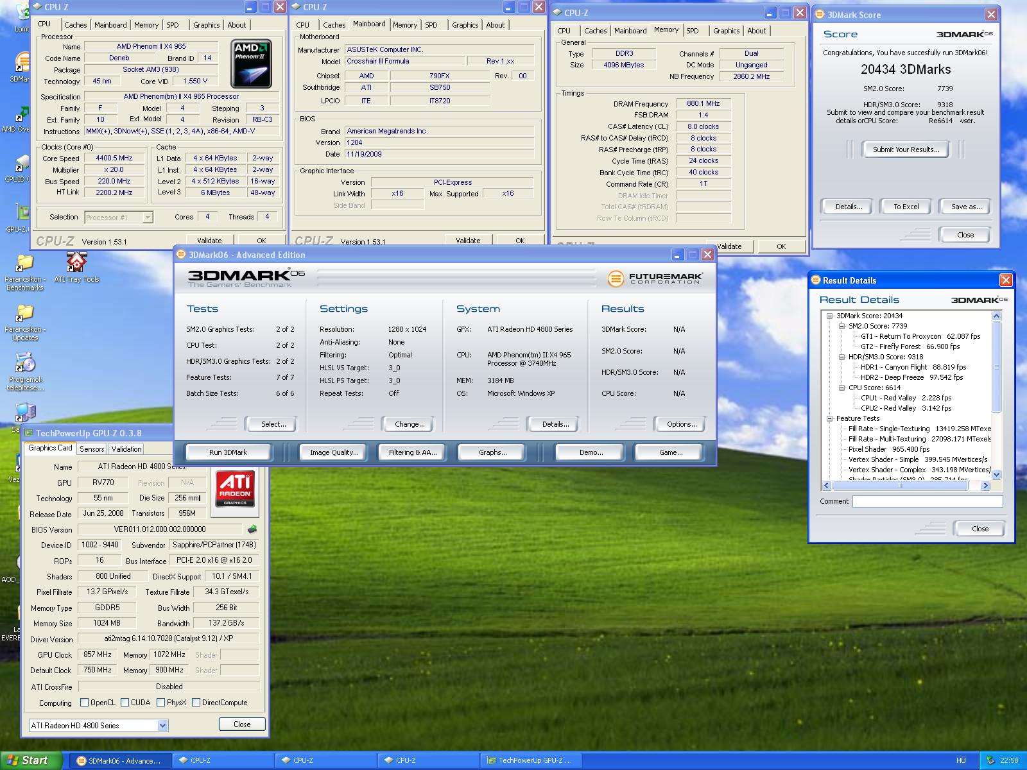
Task: Check the DirectCompute checkbox
Action: [196, 703]
